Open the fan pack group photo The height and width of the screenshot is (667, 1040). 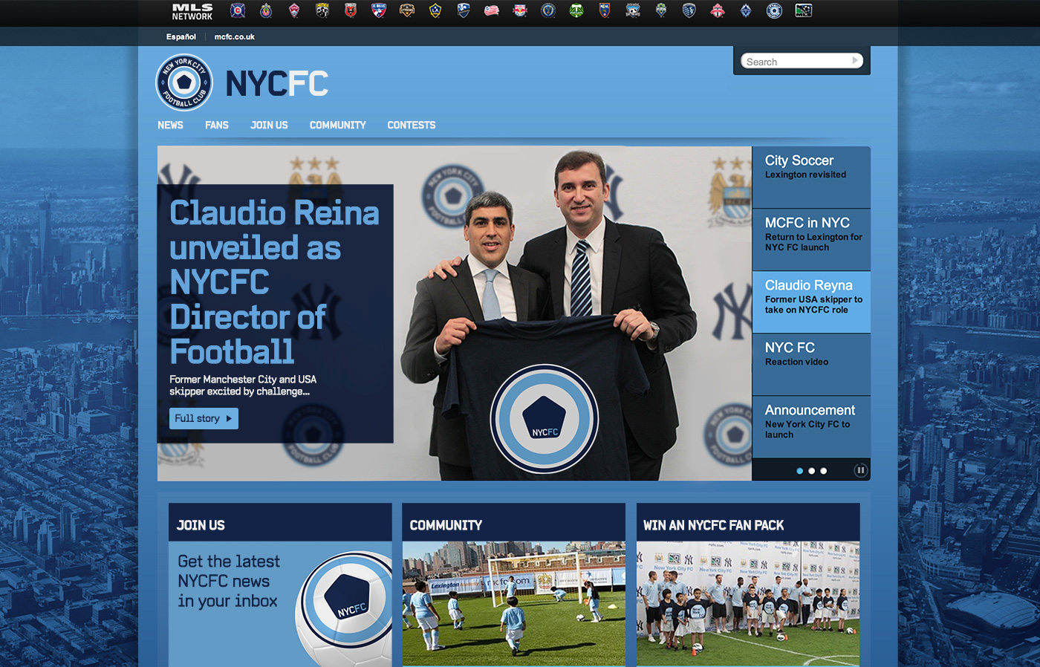click(x=748, y=603)
